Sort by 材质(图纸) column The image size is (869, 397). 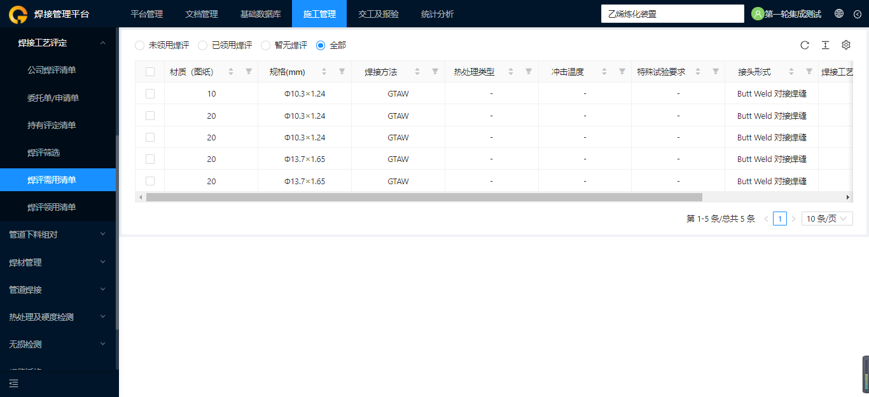coord(231,72)
